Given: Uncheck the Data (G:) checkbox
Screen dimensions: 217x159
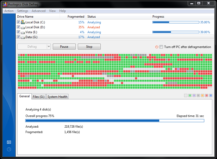Looking at the screenshot, I should coord(18,37).
